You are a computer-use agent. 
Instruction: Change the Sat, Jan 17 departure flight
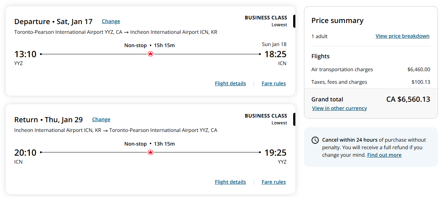point(111,21)
